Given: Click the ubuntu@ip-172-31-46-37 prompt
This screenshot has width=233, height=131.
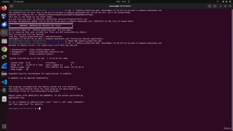Looking at the screenshot, I should tap(22, 108).
